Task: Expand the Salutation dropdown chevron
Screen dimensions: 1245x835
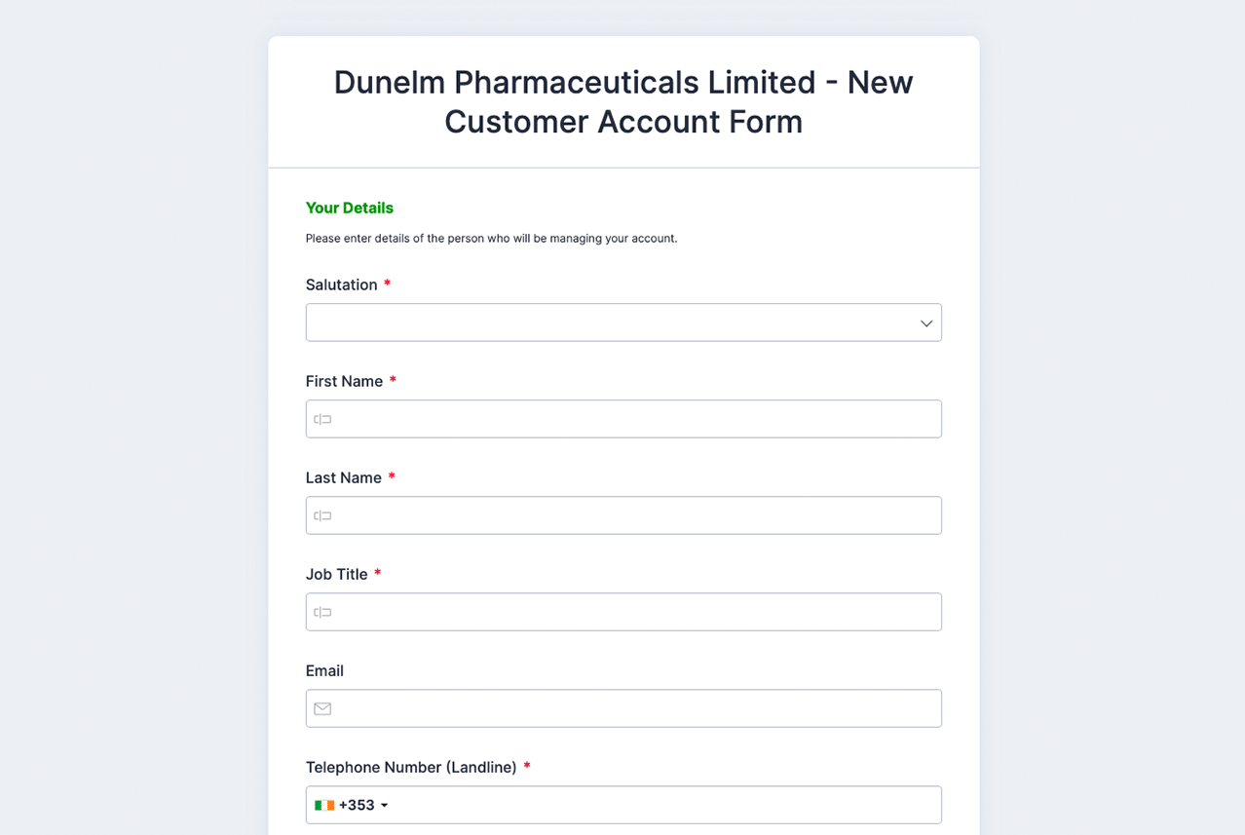Action: 926,323
